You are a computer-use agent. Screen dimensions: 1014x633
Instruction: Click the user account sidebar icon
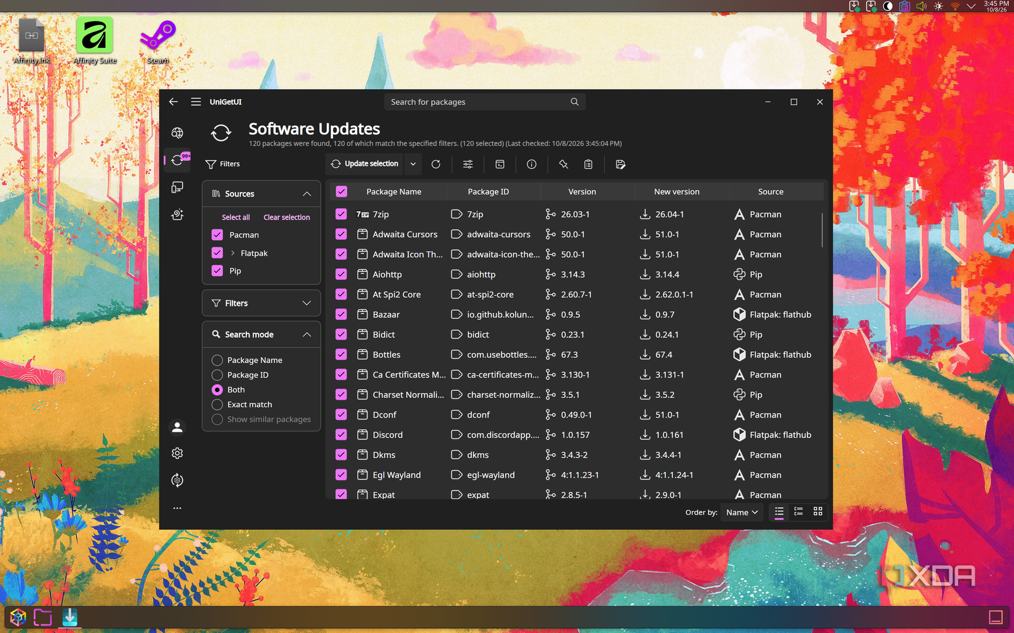point(177,427)
